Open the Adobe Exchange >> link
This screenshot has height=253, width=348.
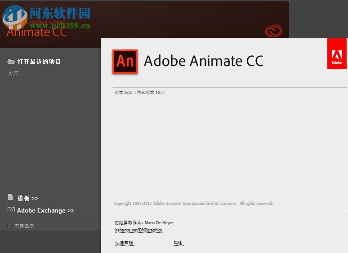pyautogui.click(x=45, y=211)
